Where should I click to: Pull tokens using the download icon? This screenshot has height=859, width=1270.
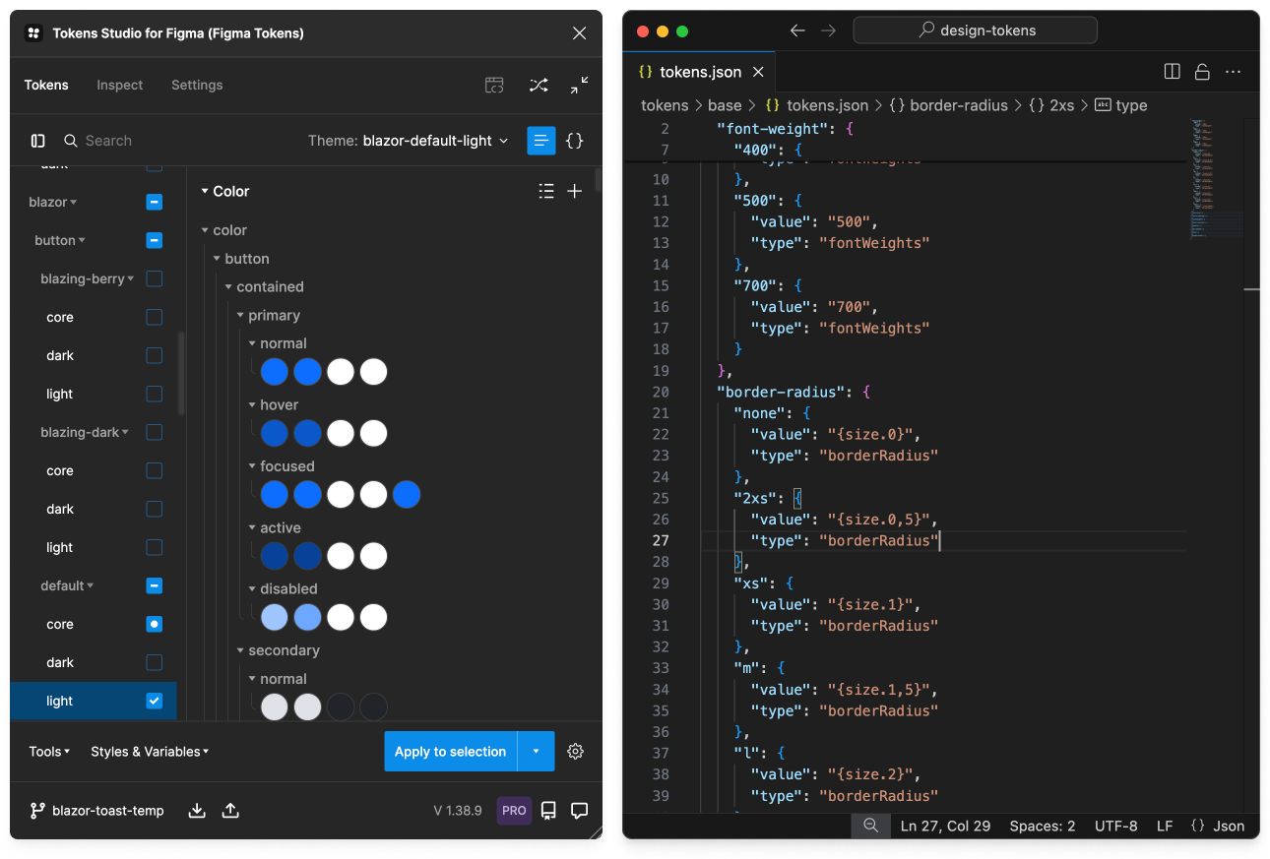pos(197,811)
